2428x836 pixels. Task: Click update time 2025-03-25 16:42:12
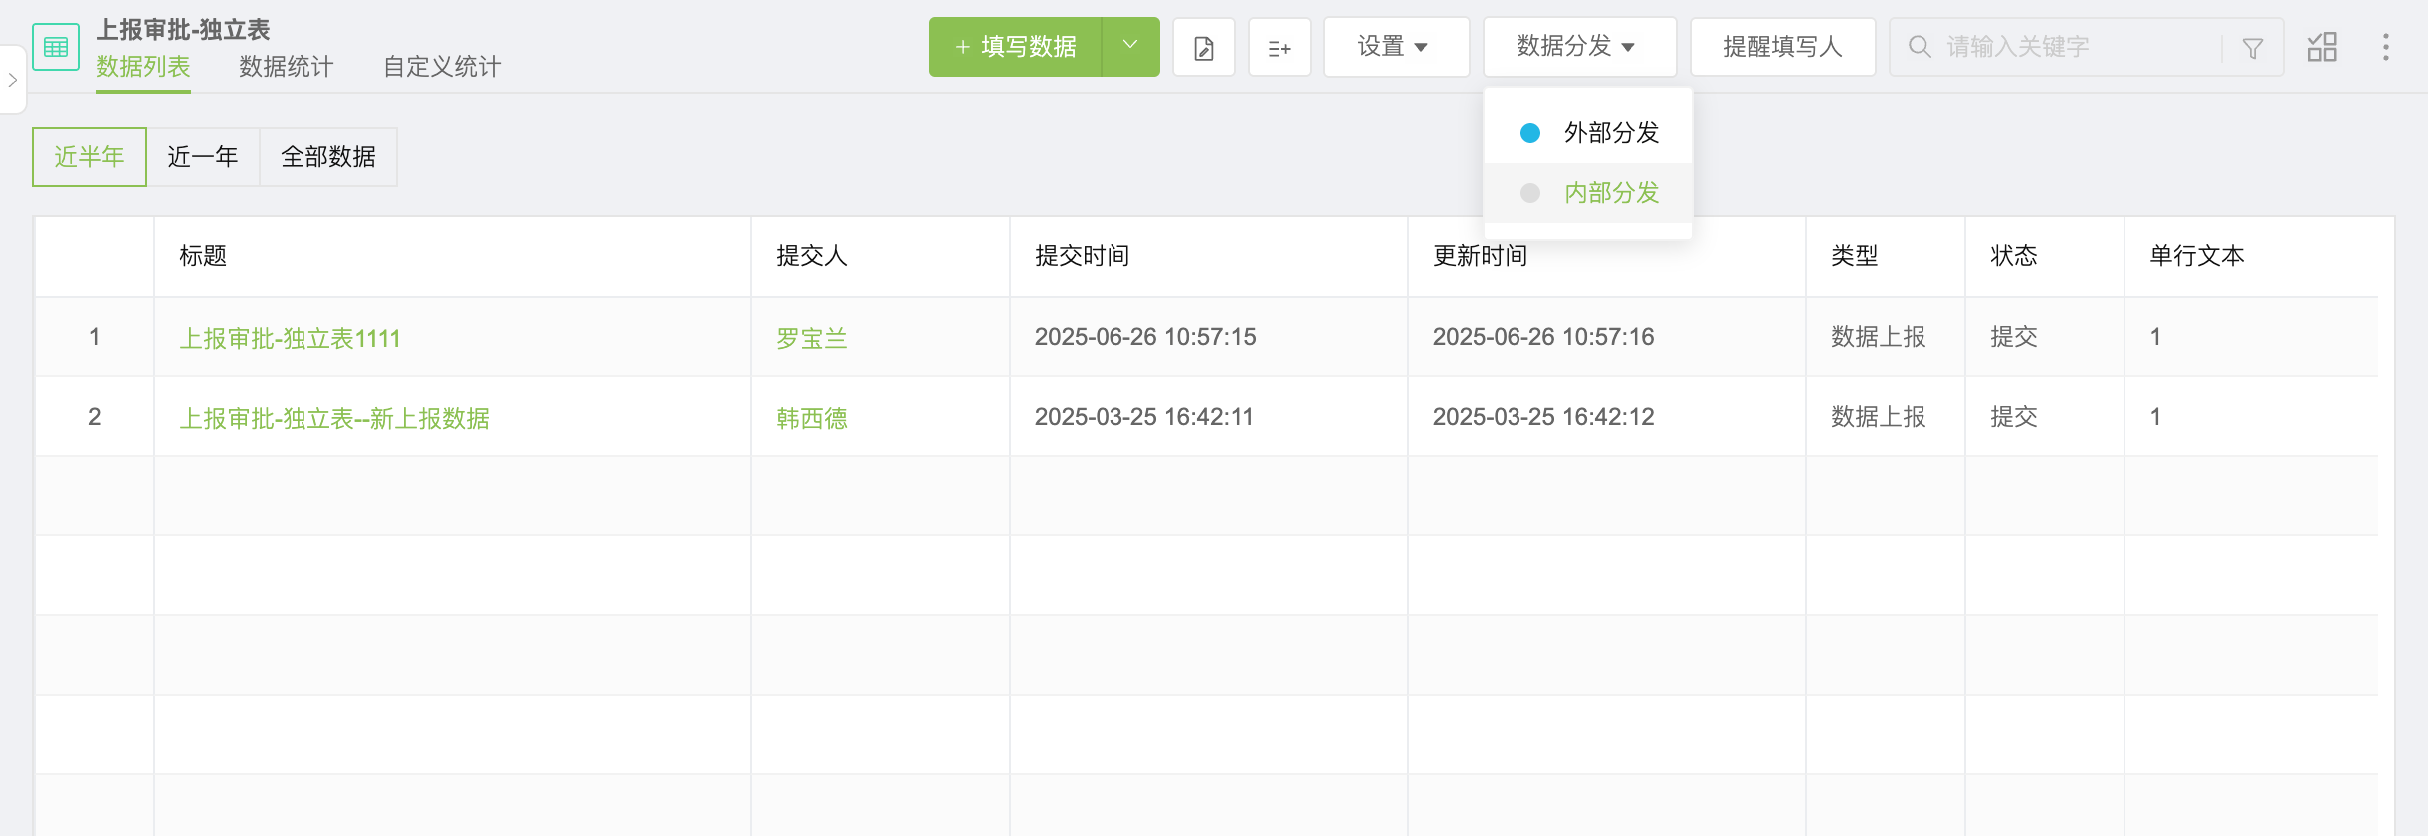tap(1543, 417)
